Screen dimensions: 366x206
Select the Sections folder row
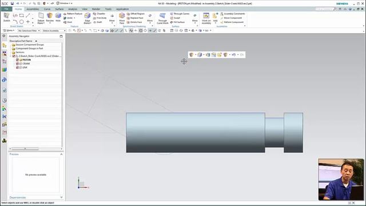click(18, 52)
